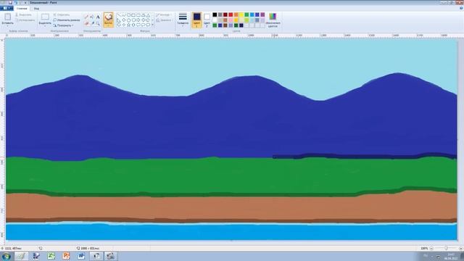Select the Oval shape in shapes gallery

tap(129, 14)
